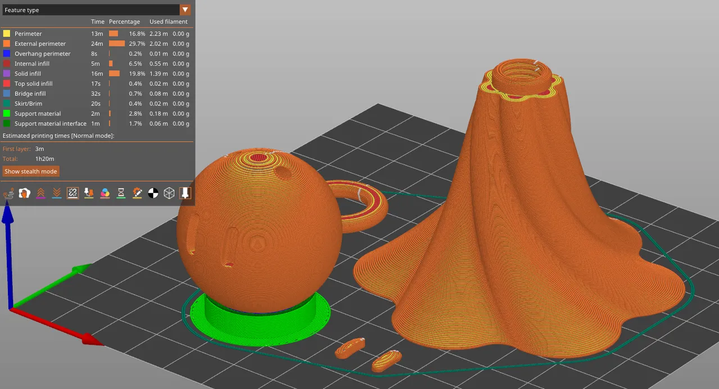
Task: Toggle the Seams broken-link icon
Action: tap(72, 193)
